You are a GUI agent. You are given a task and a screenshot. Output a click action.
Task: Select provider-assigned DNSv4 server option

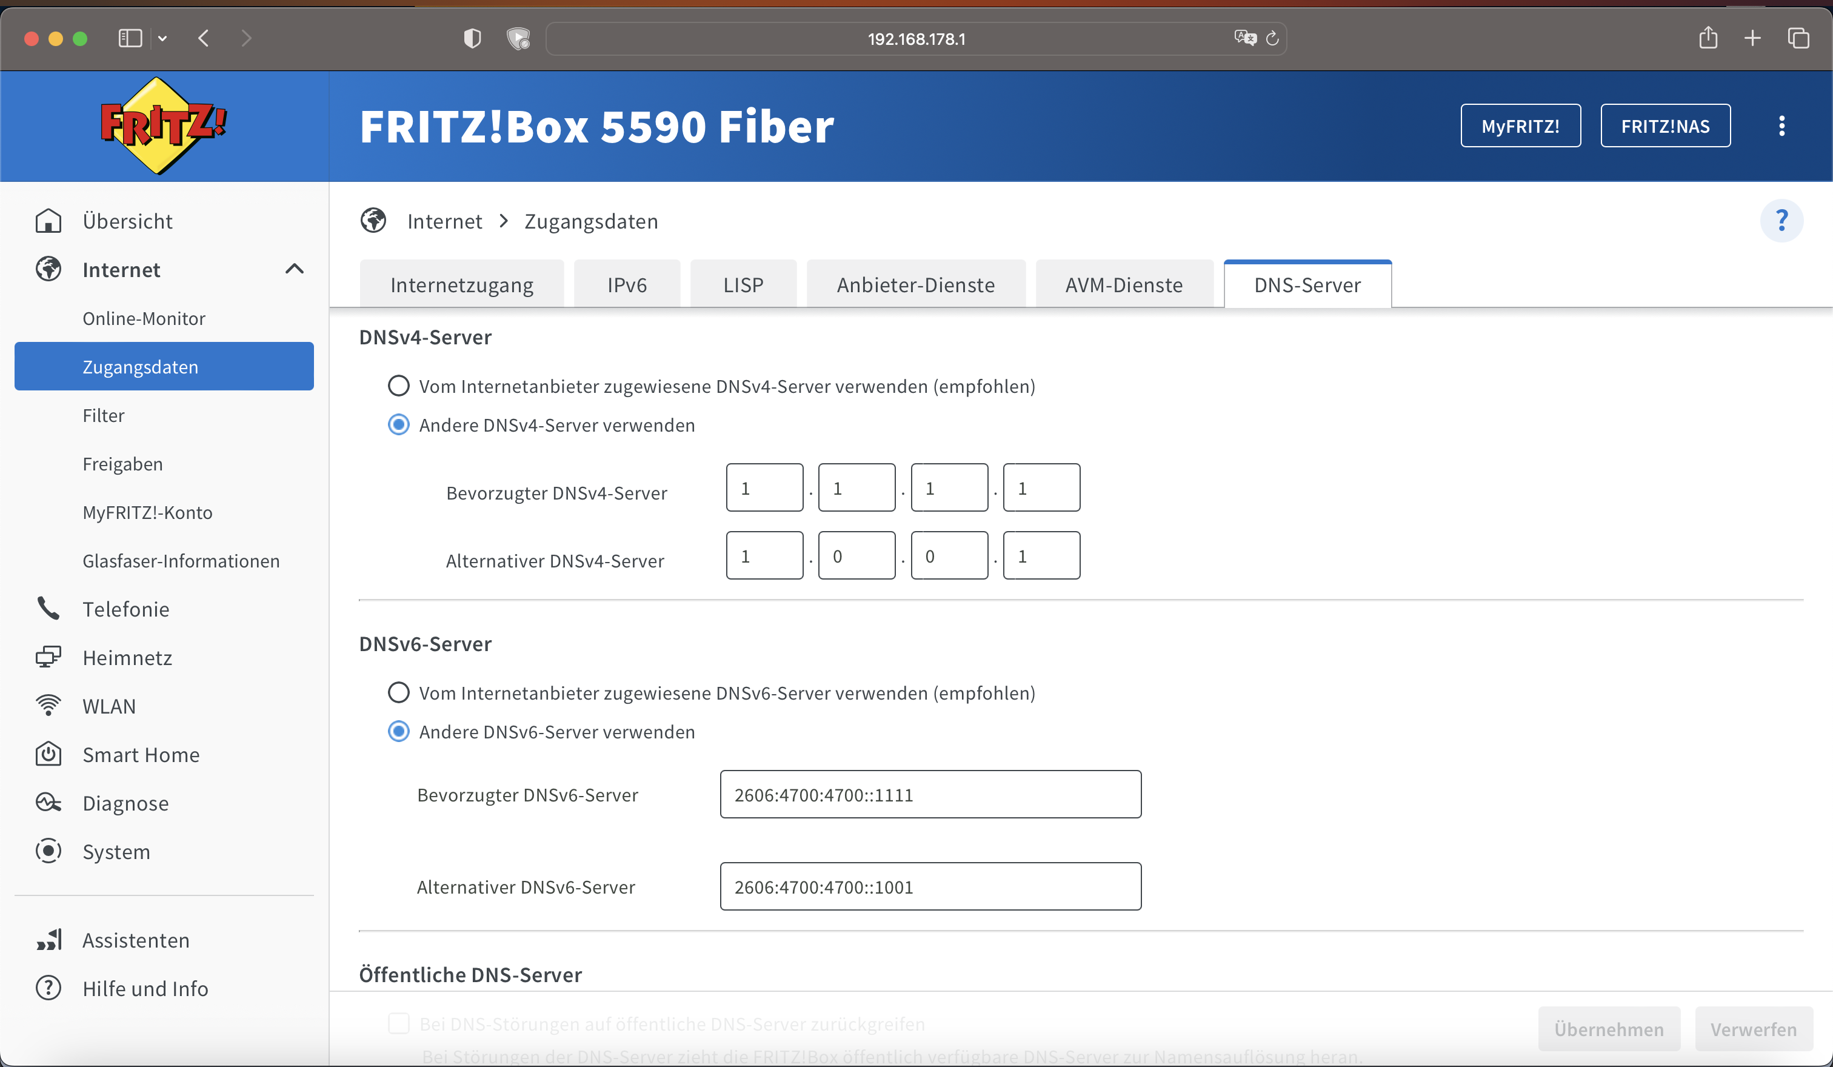pos(399,386)
